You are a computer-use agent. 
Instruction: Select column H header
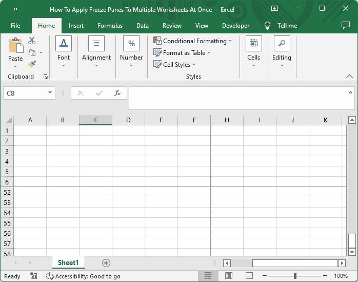coord(227,120)
